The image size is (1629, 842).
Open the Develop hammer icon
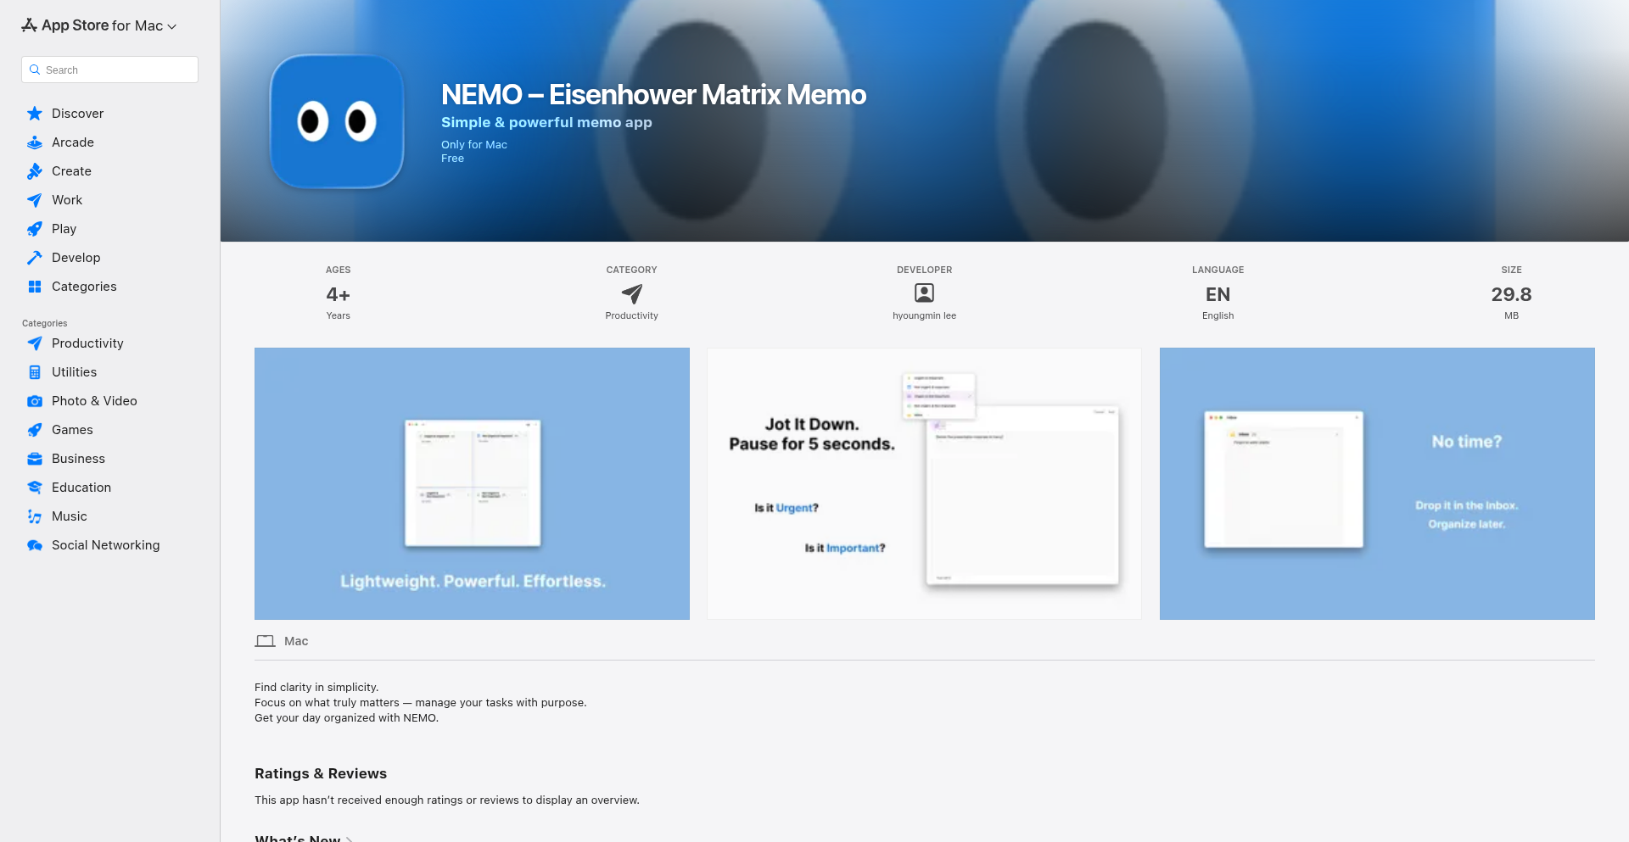point(35,257)
